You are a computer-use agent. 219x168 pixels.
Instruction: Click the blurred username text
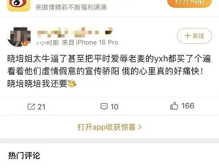click(x=75, y=33)
